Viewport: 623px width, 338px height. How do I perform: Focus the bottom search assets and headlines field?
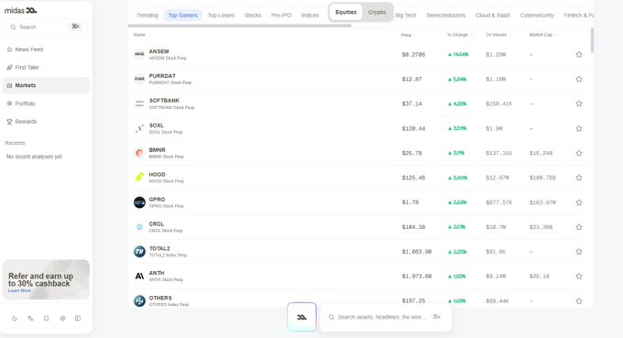386,317
